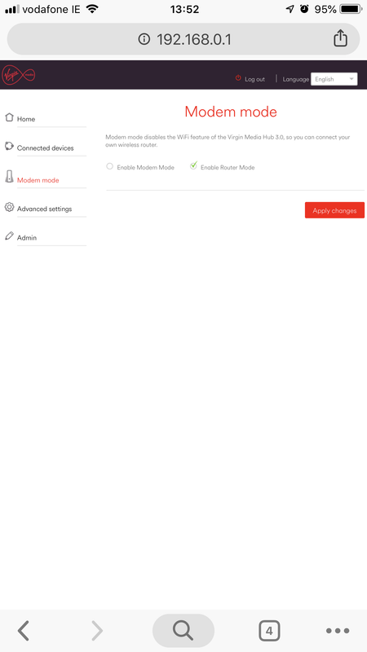Open the Modem mode sidebar item
367x652 pixels.
[38, 180]
